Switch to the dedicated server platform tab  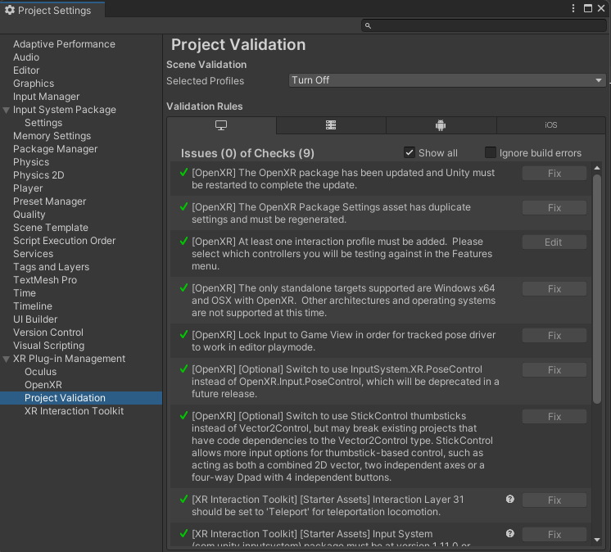tap(331, 125)
